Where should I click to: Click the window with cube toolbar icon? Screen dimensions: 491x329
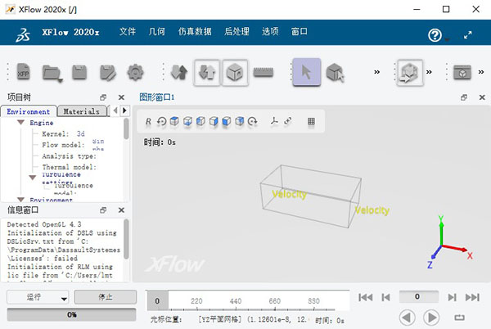(x=462, y=72)
